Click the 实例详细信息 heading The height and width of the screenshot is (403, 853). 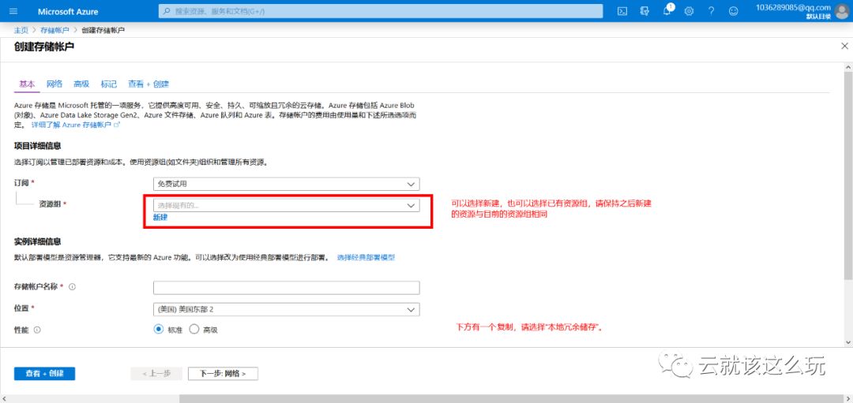pyautogui.click(x=38, y=241)
